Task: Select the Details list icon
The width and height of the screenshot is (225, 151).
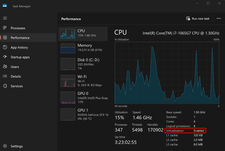Action: 5,76
